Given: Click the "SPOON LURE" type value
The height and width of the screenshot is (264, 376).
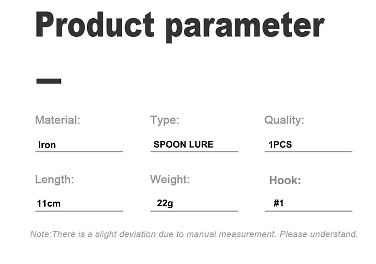Looking at the screenshot, I should (x=183, y=144).
